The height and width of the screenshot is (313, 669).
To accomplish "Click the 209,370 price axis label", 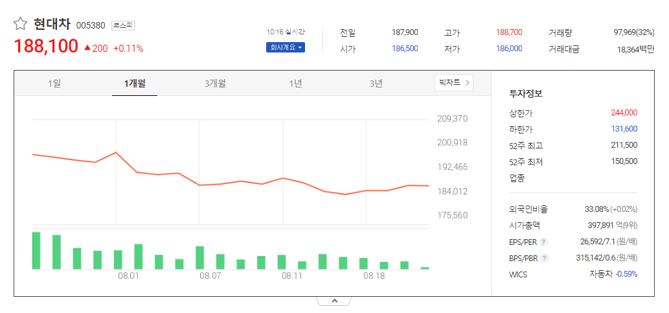I will pyautogui.click(x=452, y=119).
